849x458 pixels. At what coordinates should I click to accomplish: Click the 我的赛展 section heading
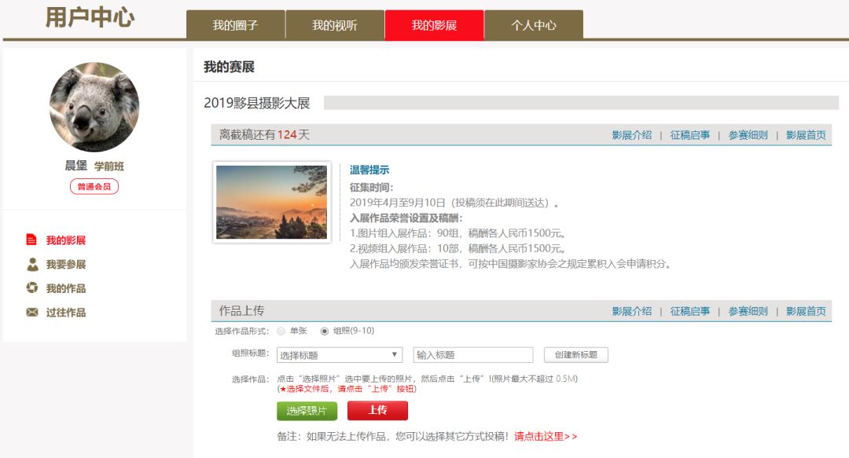pyautogui.click(x=229, y=67)
